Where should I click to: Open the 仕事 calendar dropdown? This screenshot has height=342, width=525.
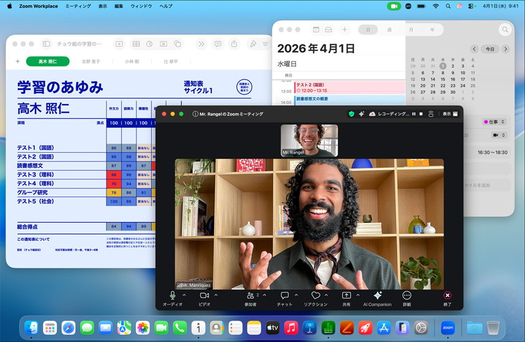click(494, 122)
